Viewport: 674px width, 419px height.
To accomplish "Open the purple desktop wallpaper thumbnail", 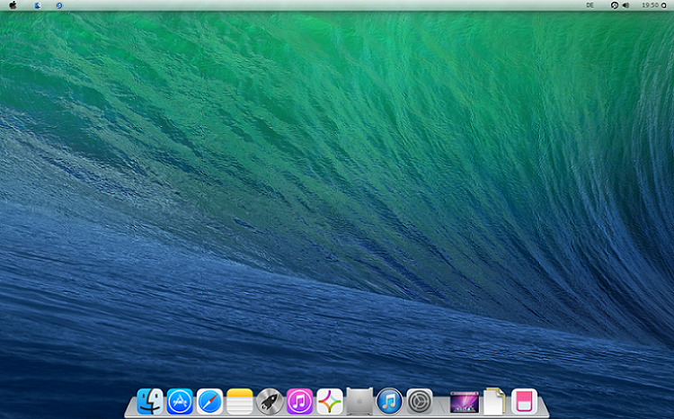I will [465, 402].
